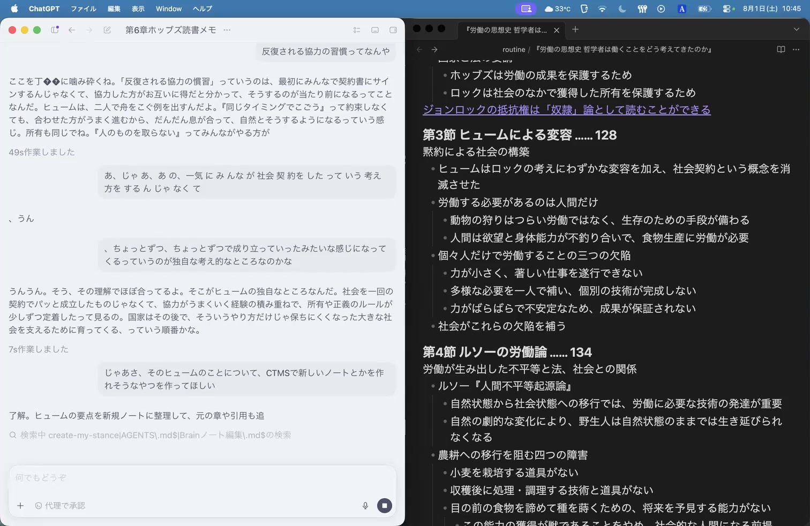Start voice dictation with the microphone icon

[x=365, y=506]
